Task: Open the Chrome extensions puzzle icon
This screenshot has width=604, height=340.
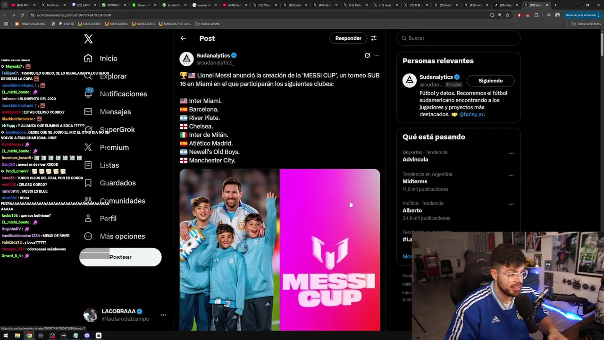Action: (x=536, y=15)
